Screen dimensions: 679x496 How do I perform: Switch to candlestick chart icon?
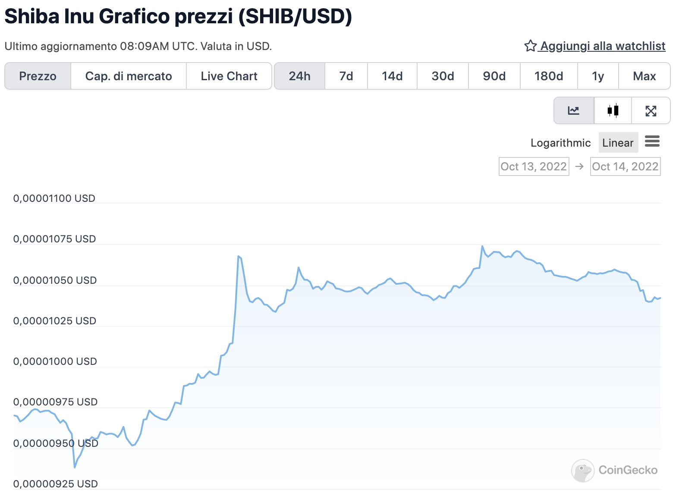[613, 111]
